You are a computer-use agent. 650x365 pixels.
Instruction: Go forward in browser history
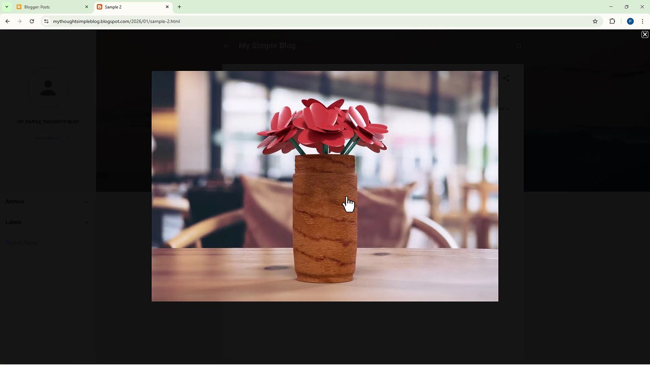click(x=19, y=21)
